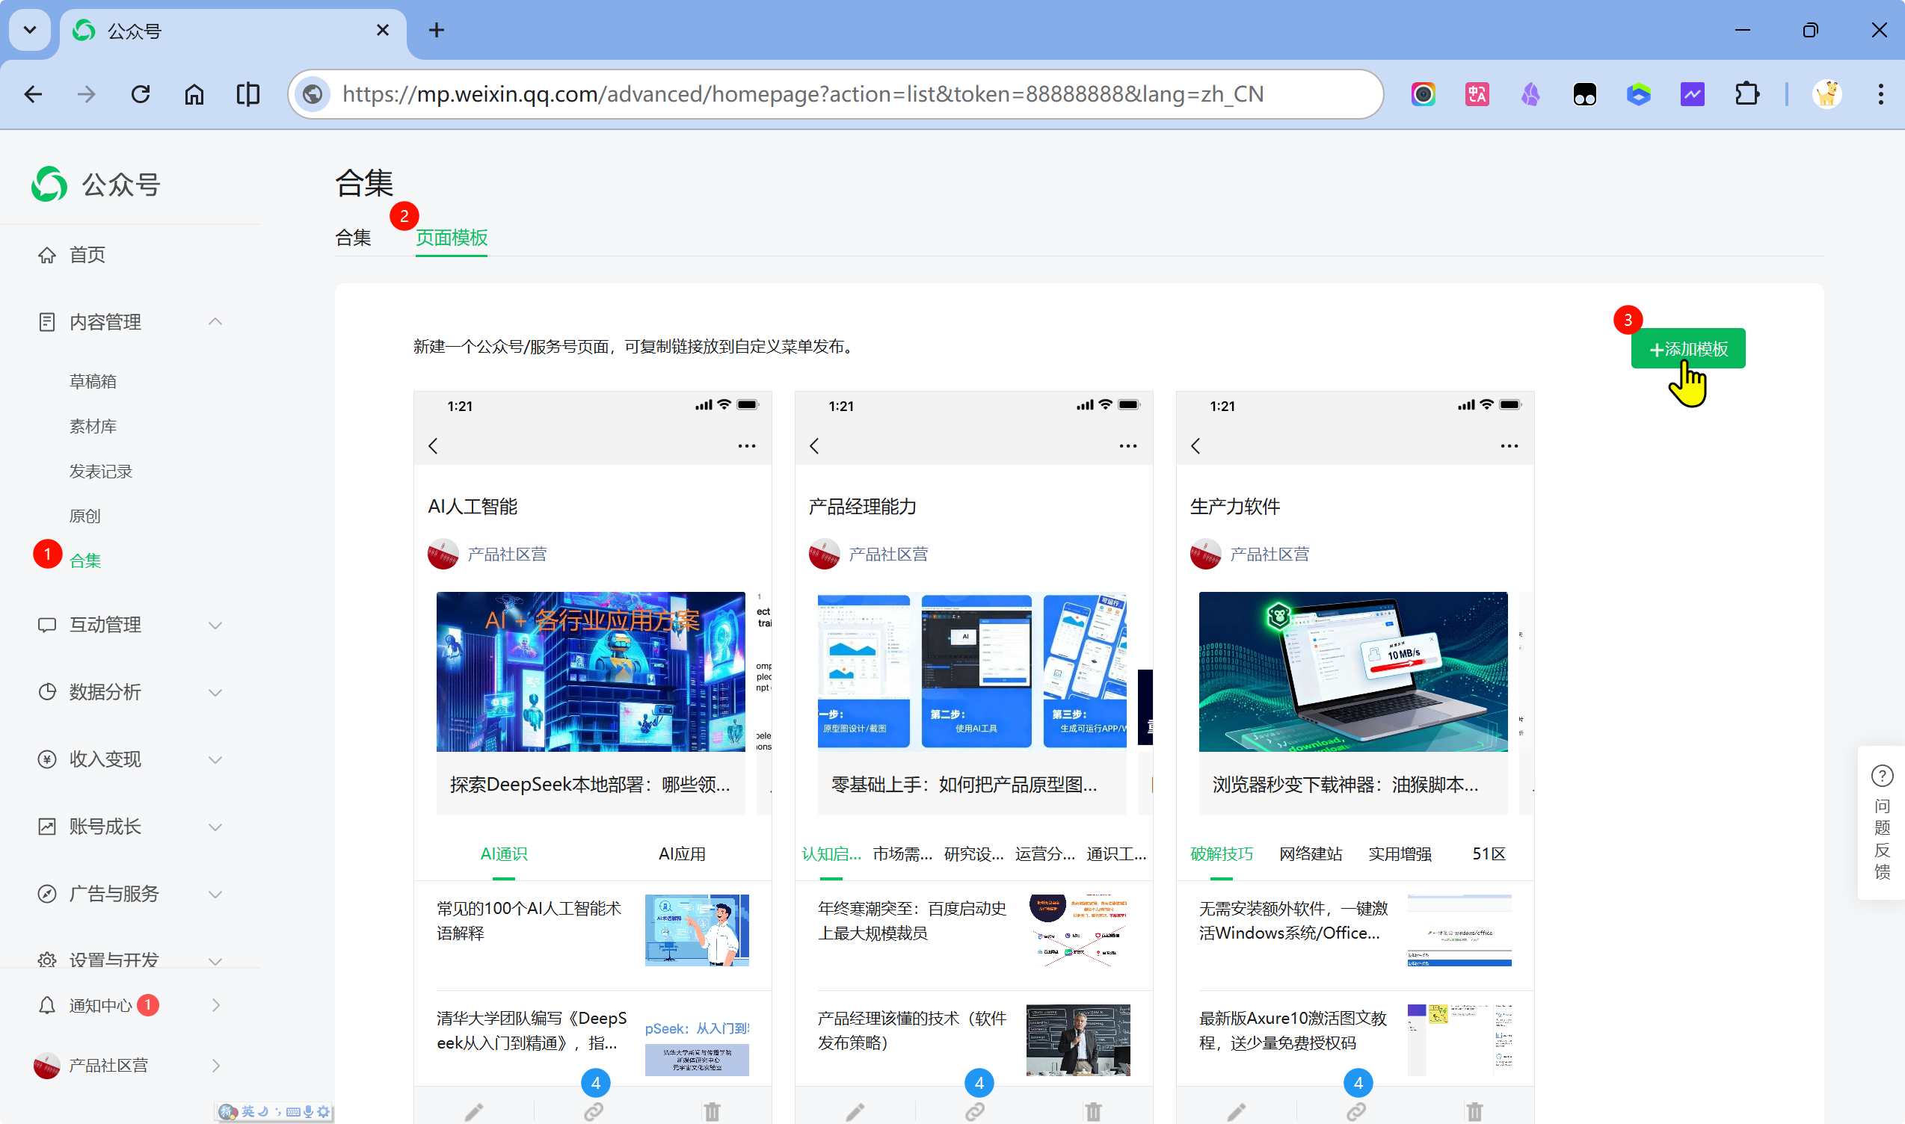Select the AI应用 tab in first template
Image resolution: width=1905 pixels, height=1124 pixels.
(681, 853)
